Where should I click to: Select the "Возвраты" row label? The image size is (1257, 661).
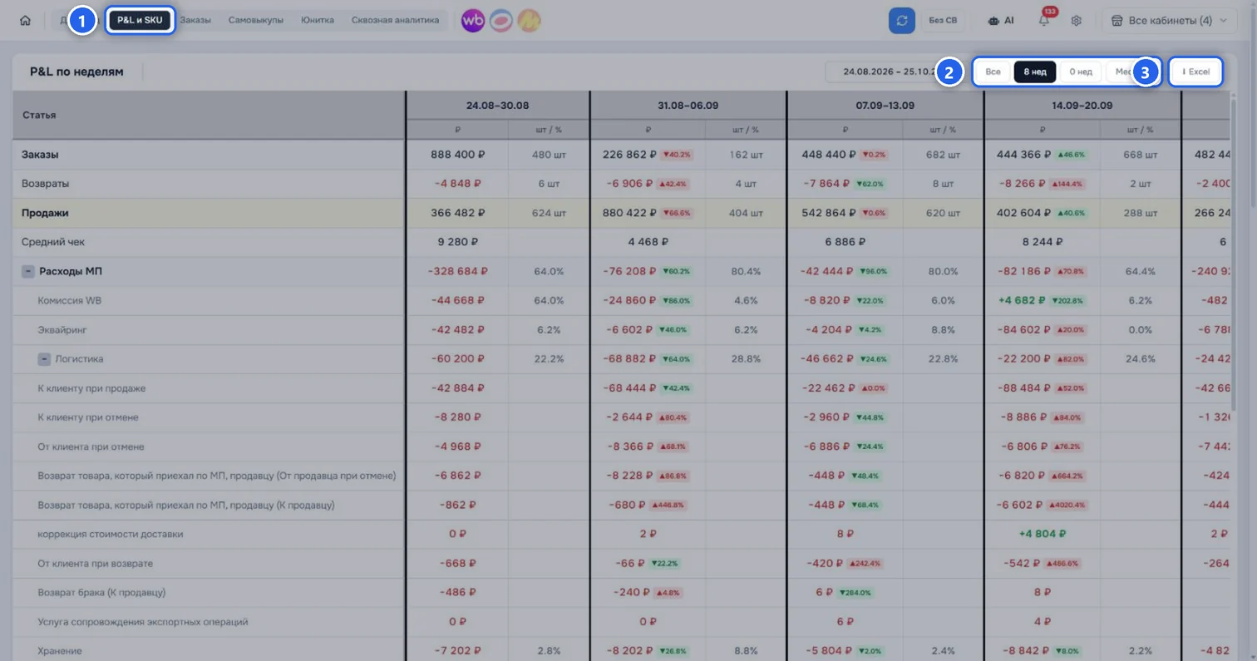pos(45,183)
